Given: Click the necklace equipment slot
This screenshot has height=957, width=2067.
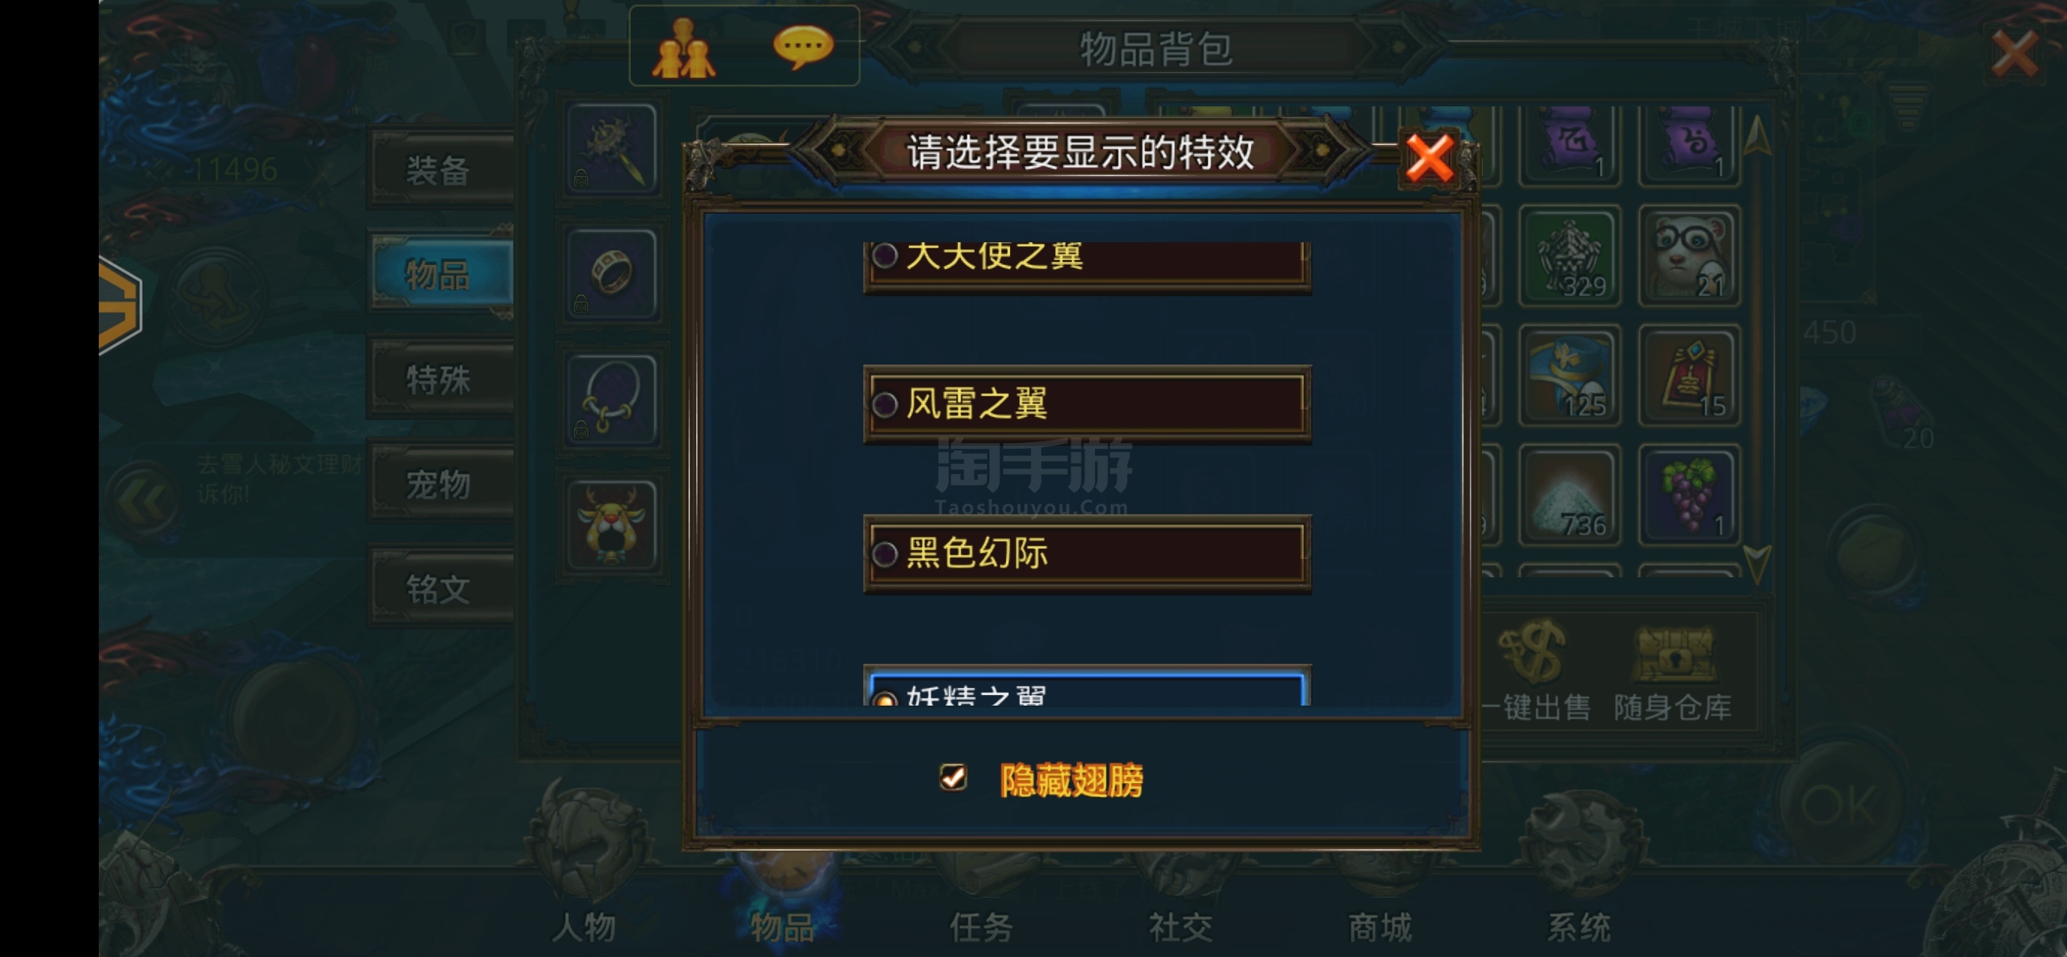Looking at the screenshot, I should [613, 399].
